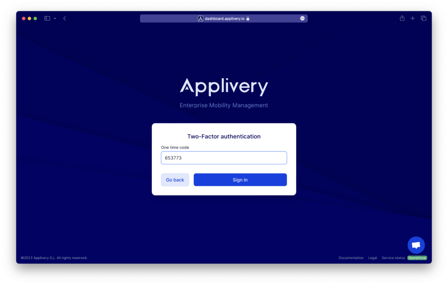Click the Operational status badge
448x285 pixels.
[417, 258]
